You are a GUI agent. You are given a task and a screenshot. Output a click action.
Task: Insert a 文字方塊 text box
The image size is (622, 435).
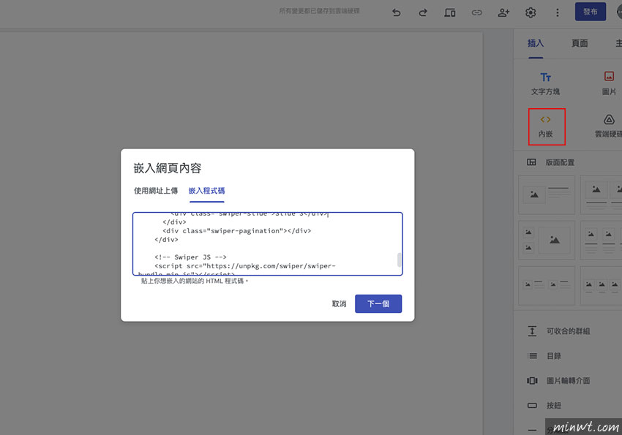[x=545, y=84]
